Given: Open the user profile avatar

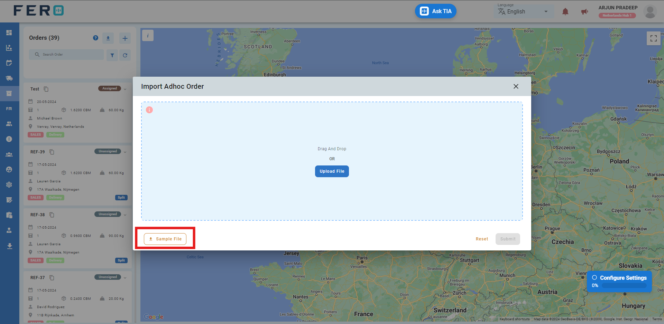Looking at the screenshot, I should tap(650, 12).
